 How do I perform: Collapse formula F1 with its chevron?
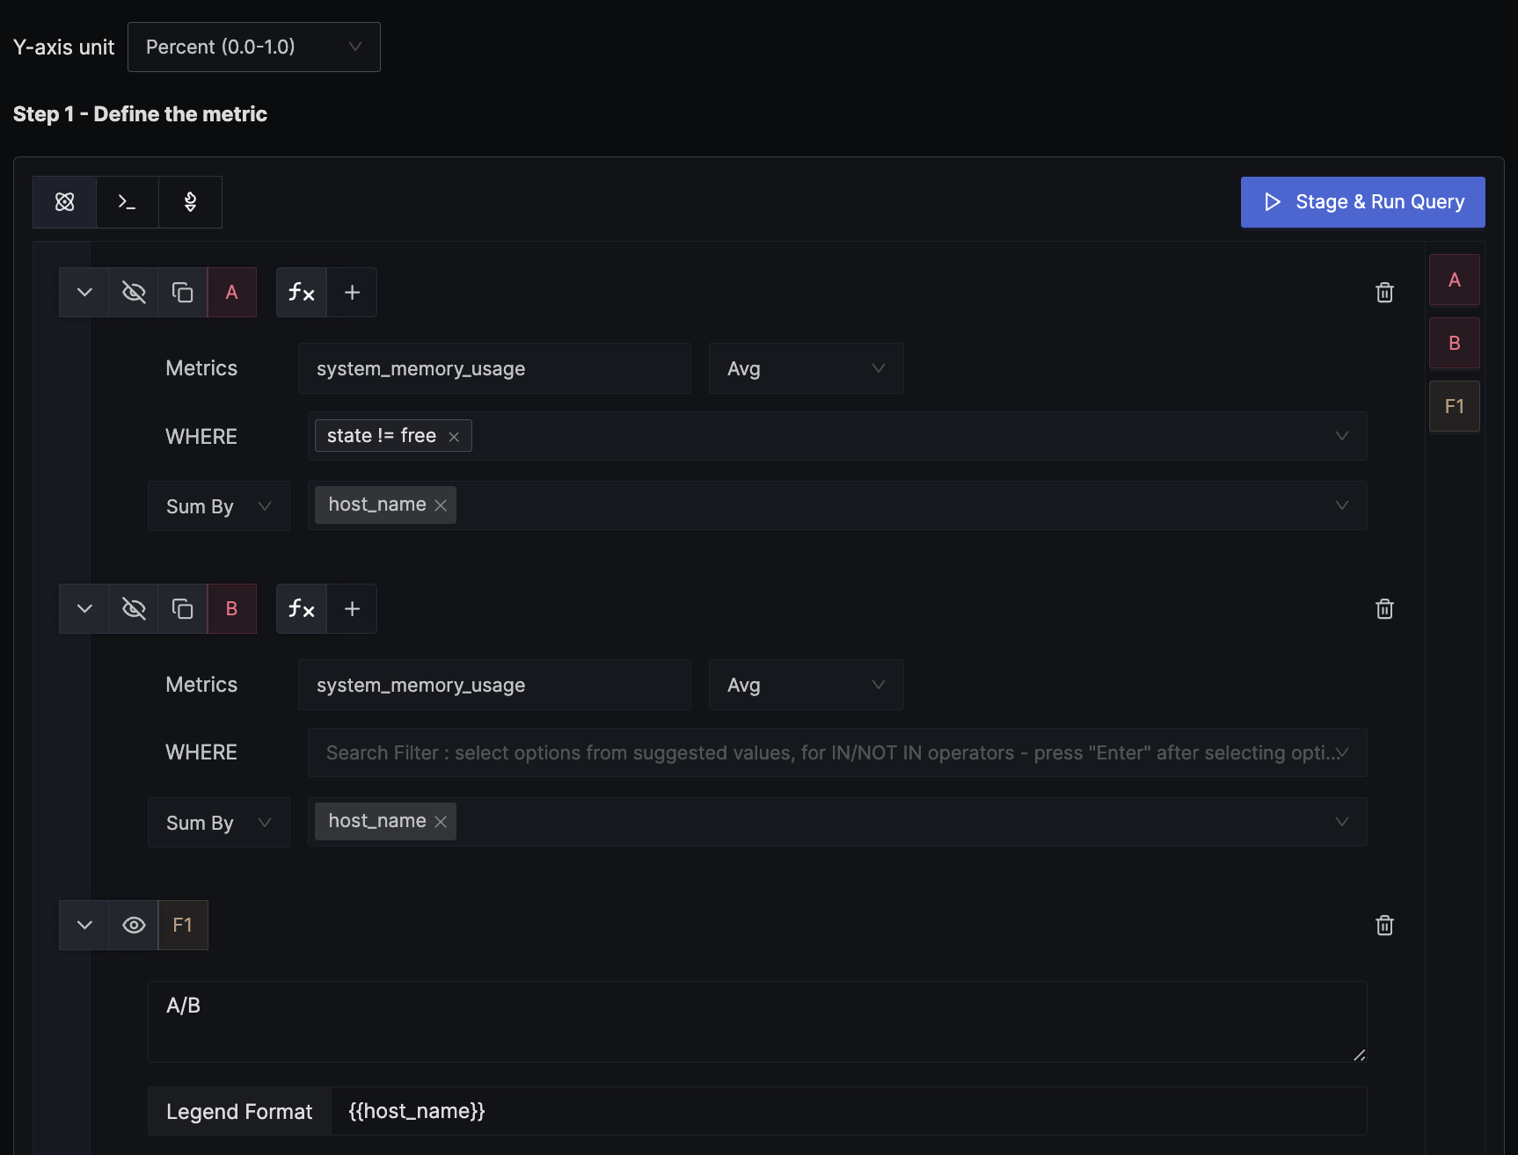point(84,926)
